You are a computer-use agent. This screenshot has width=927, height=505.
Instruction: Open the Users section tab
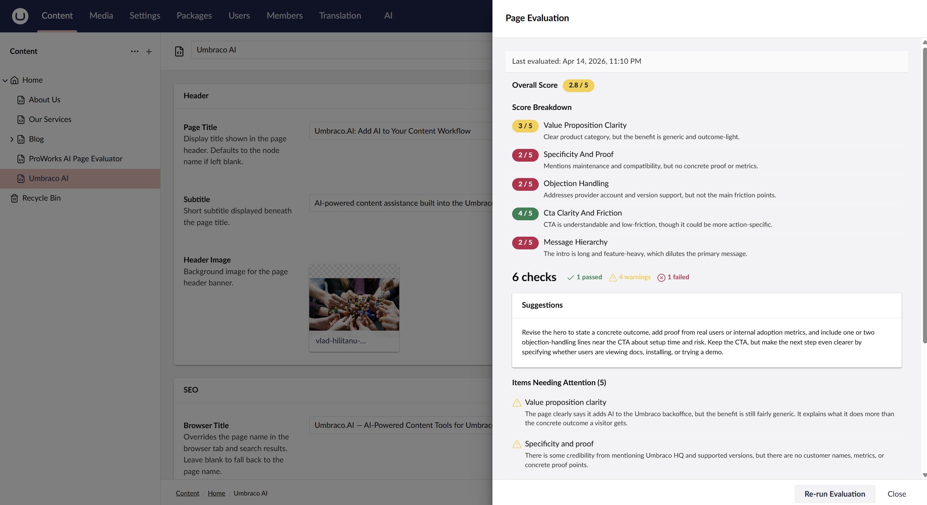tap(239, 16)
